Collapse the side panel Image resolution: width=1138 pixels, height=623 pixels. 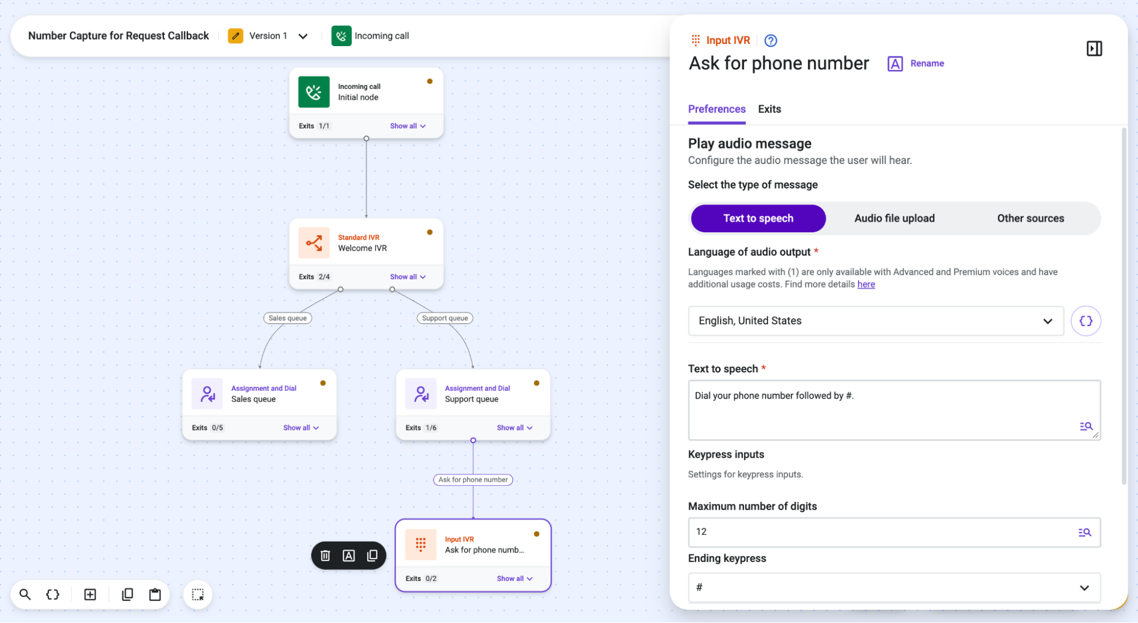tap(1094, 48)
